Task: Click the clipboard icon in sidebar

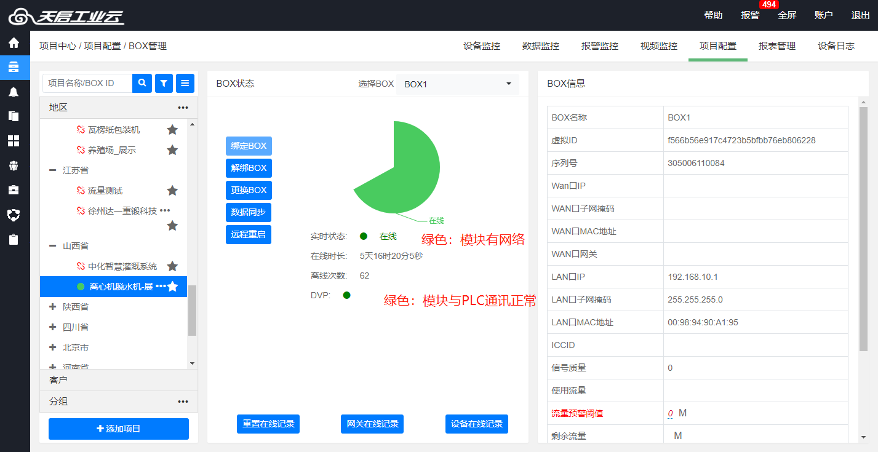Action: tap(14, 239)
